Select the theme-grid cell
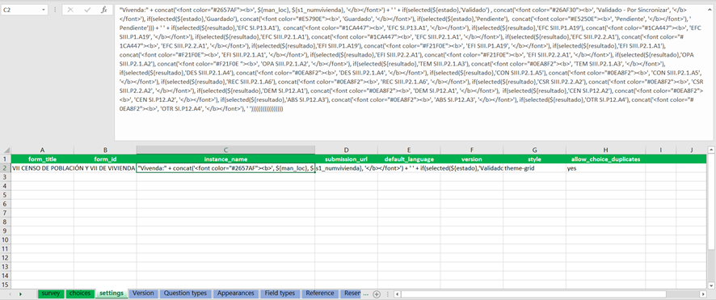 [535, 168]
